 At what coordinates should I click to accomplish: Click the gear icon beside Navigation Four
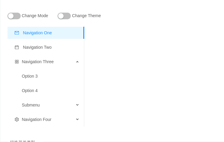tap(17, 119)
